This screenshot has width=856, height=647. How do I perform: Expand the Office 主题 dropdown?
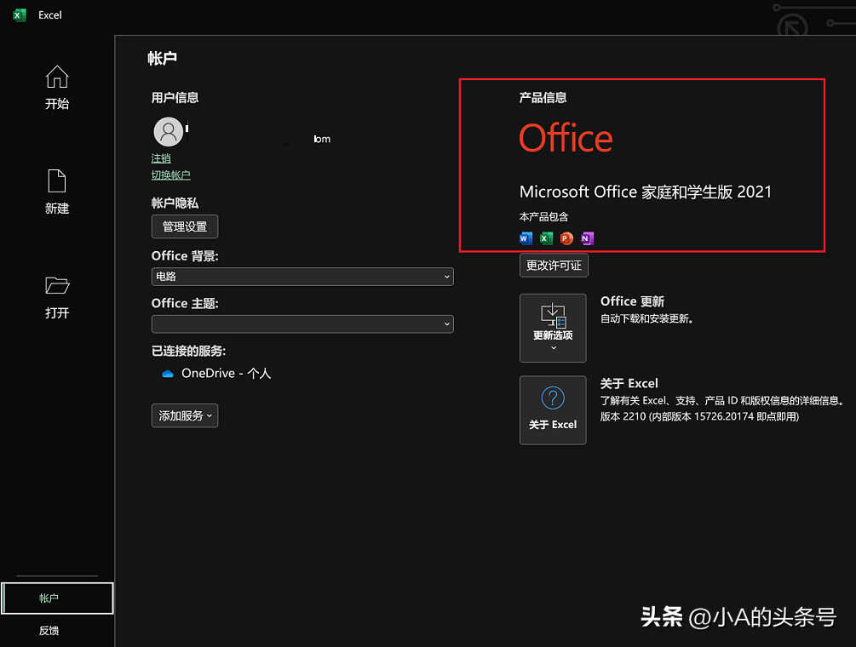point(302,324)
